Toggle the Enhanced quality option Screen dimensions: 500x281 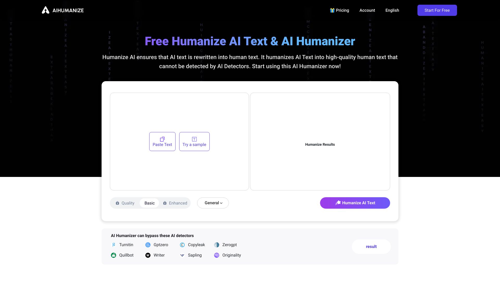pos(175,203)
